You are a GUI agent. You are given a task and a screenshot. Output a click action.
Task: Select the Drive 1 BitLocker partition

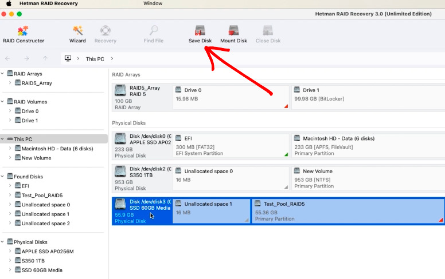(368, 97)
